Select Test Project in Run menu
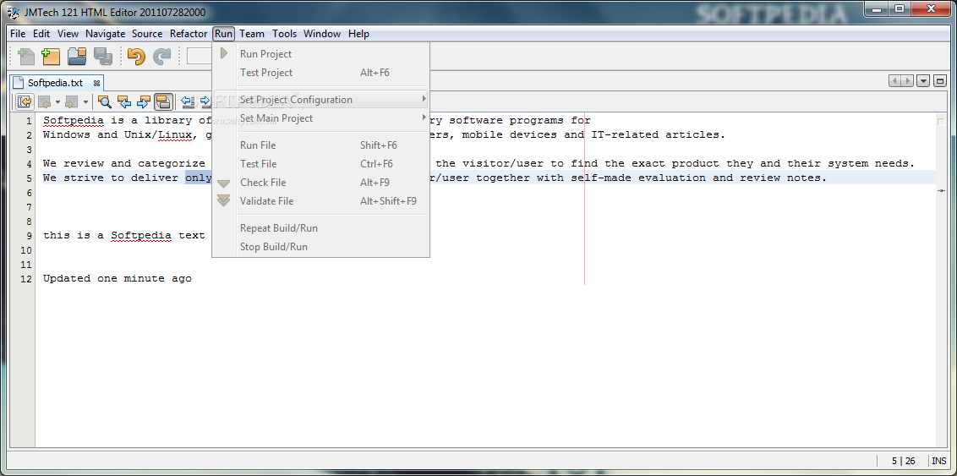The image size is (957, 476). click(x=321, y=73)
